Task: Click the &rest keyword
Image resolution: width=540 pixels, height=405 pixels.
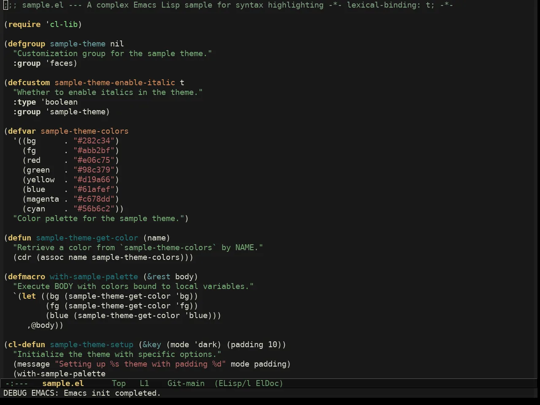Action: pyautogui.click(x=159, y=276)
